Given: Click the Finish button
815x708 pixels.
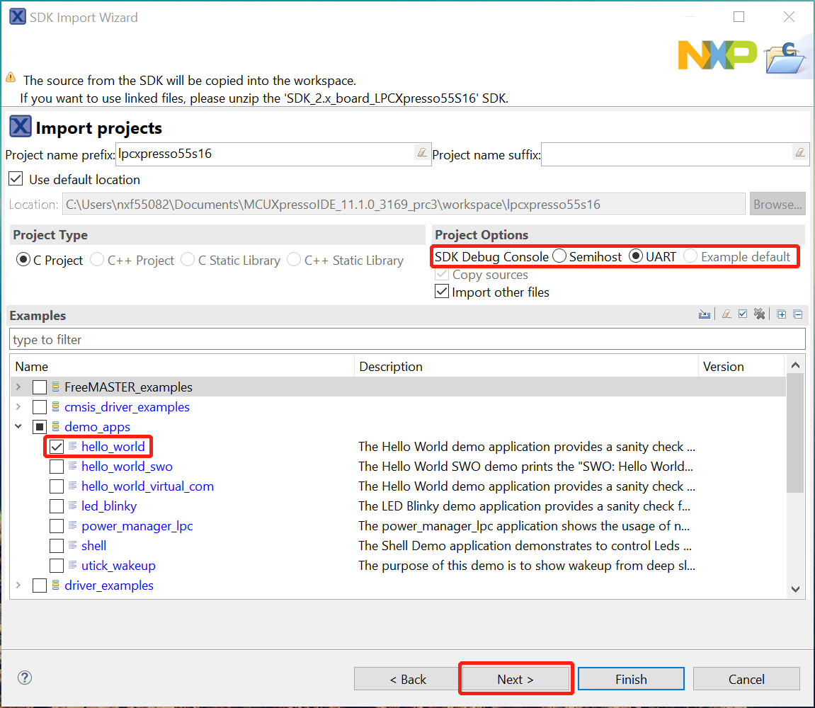Looking at the screenshot, I should pos(631,679).
